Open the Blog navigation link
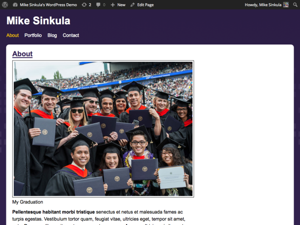The height and width of the screenshot is (225, 300). click(52, 35)
